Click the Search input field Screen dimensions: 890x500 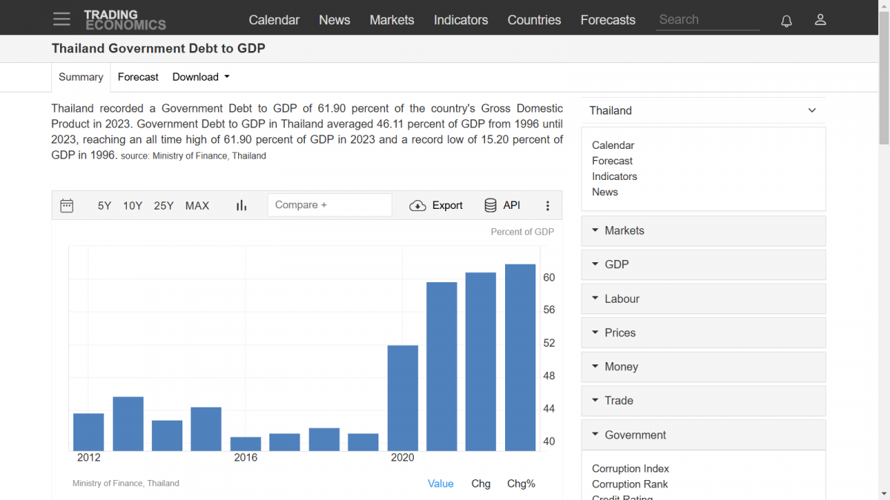tap(708, 20)
